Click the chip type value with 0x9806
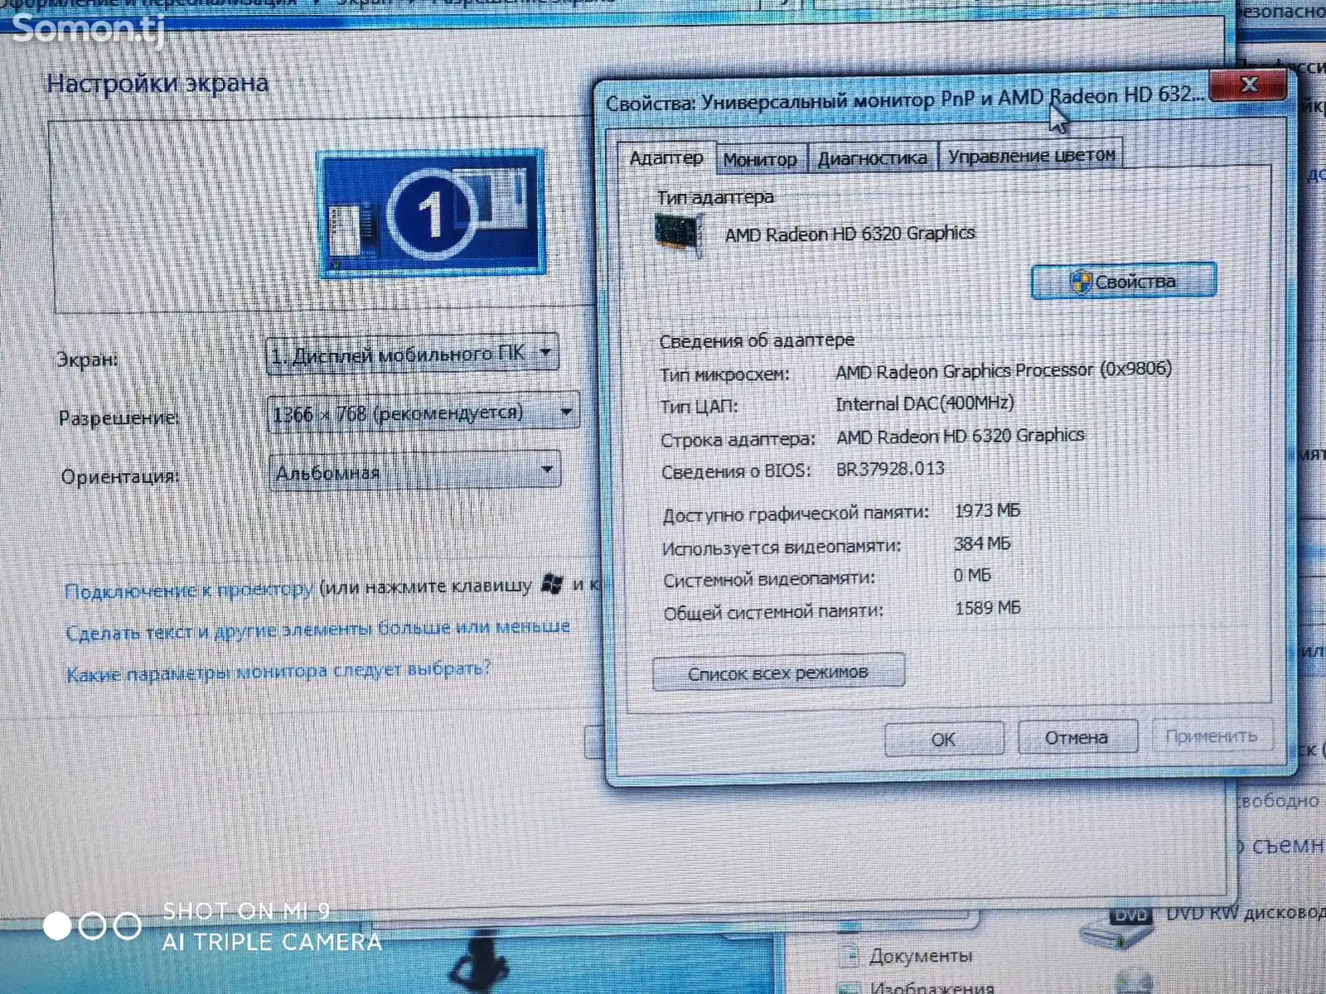1326x994 pixels. [x=1004, y=370]
